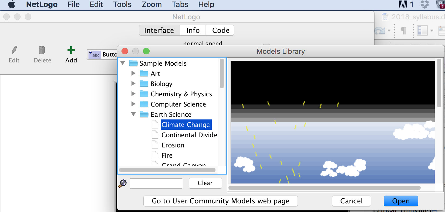Screen dimensions: 445x212
Task: Select the Computer Science folder icon
Action: pyautogui.click(x=144, y=104)
